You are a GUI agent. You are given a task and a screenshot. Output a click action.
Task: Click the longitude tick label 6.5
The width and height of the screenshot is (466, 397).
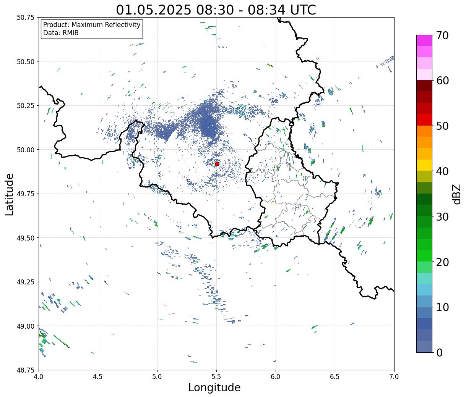click(x=335, y=376)
